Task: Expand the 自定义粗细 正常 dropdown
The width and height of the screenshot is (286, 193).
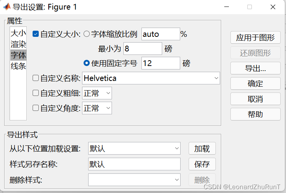Action: 97,93
